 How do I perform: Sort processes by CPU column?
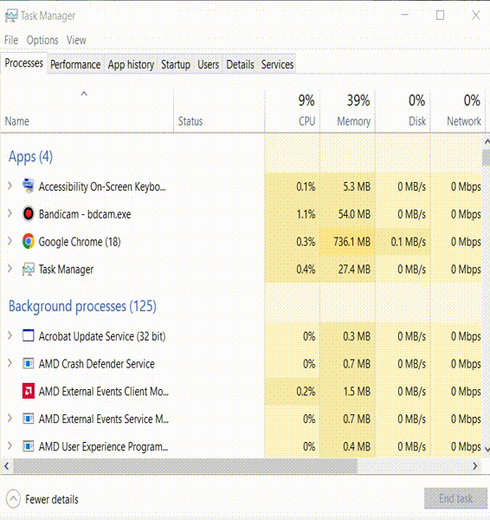click(x=293, y=111)
